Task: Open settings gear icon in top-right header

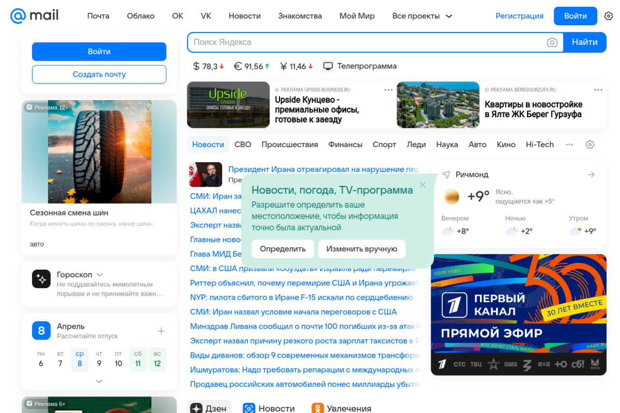Action: tap(608, 16)
